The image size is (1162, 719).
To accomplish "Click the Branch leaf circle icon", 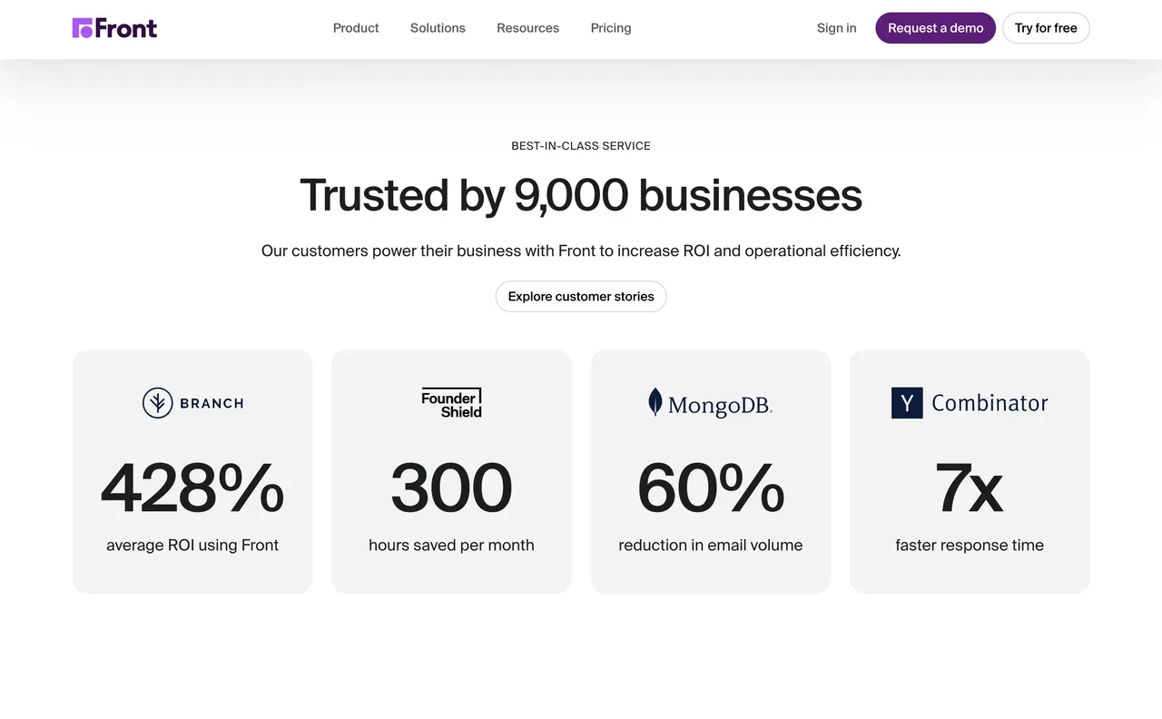I will pyautogui.click(x=158, y=403).
